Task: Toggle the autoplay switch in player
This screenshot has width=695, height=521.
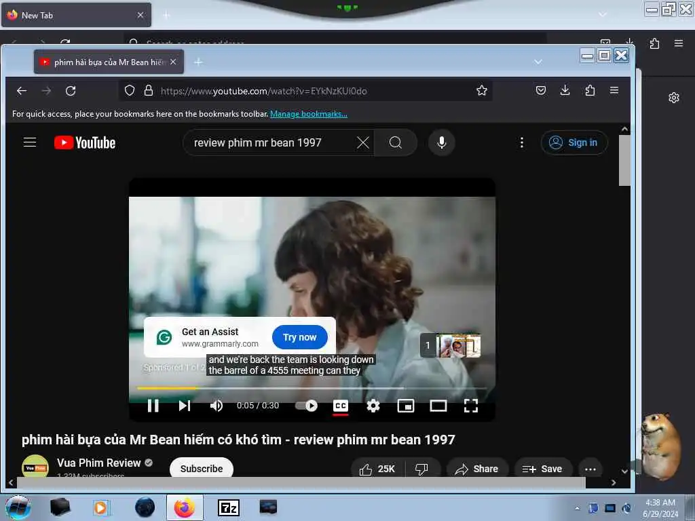Action: coord(306,406)
